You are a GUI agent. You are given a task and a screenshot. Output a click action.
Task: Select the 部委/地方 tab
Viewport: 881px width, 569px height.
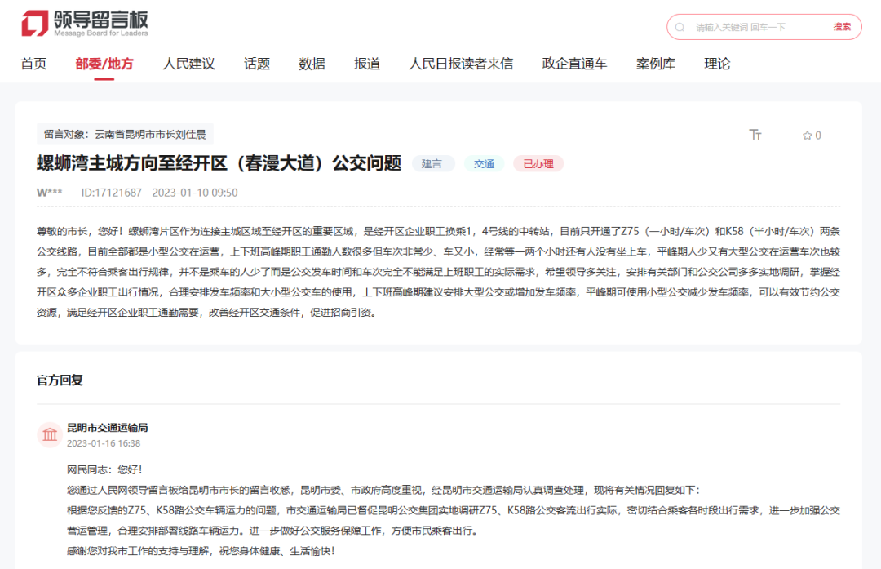pyautogui.click(x=104, y=63)
